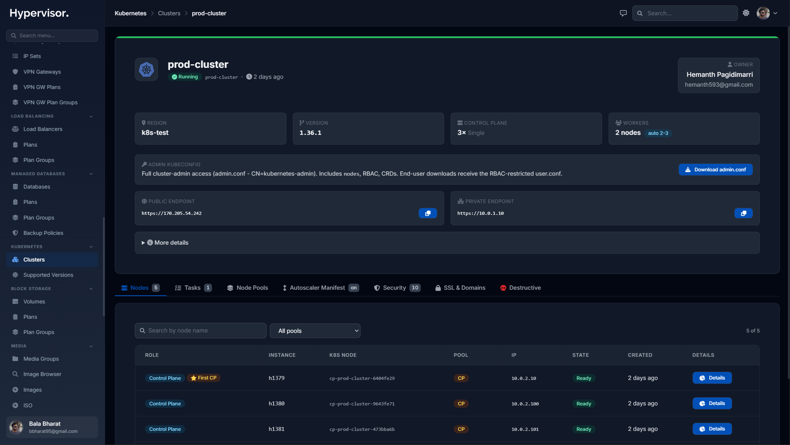Open the chat messages icon in header
The height and width of the screenshot is (445, 790).
coord(623,13)
